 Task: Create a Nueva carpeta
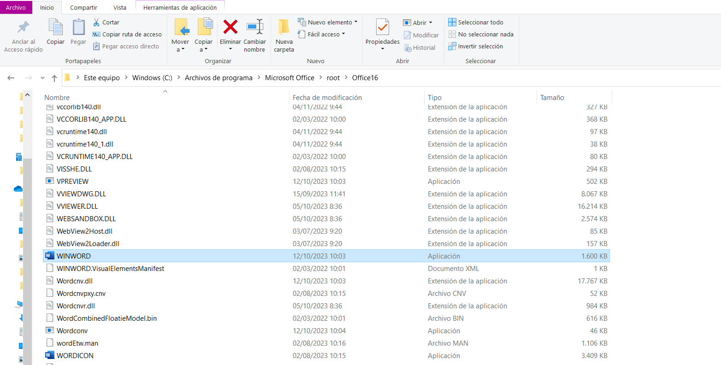[x=284, y=35]
